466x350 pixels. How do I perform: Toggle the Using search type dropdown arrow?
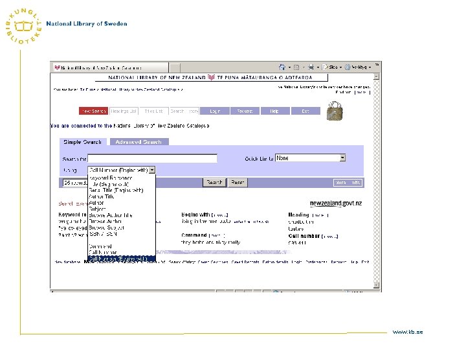152,170
